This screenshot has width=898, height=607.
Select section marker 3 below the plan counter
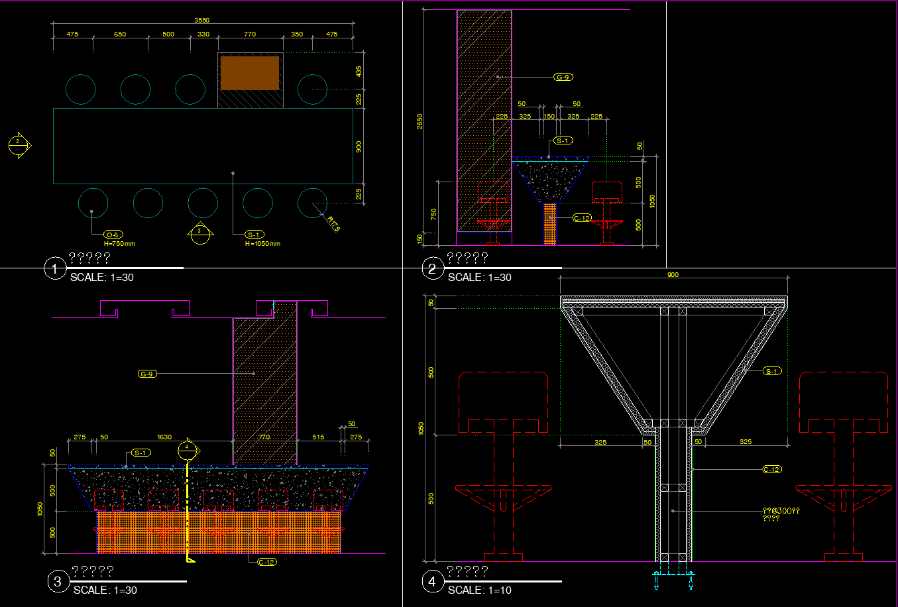coord(199,233)
